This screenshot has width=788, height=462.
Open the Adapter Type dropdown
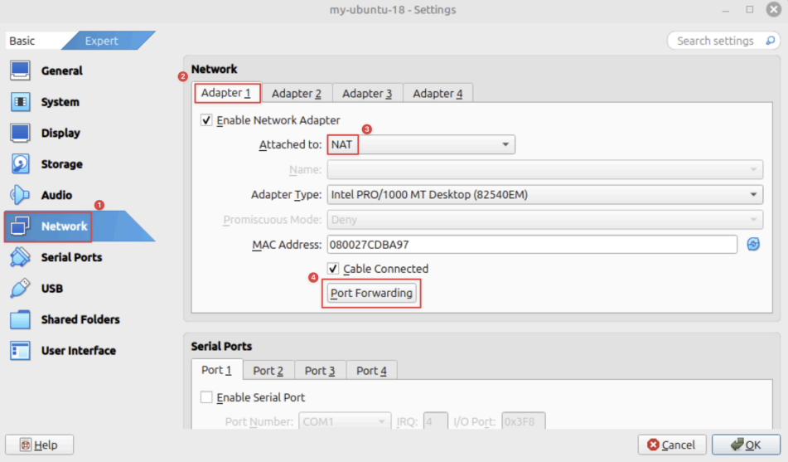pos(544,195)
